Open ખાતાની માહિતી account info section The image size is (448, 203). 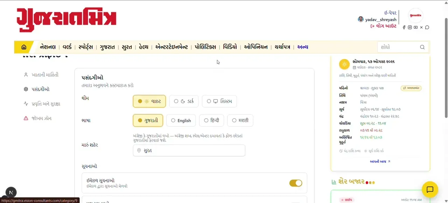[x=41, y=75]
